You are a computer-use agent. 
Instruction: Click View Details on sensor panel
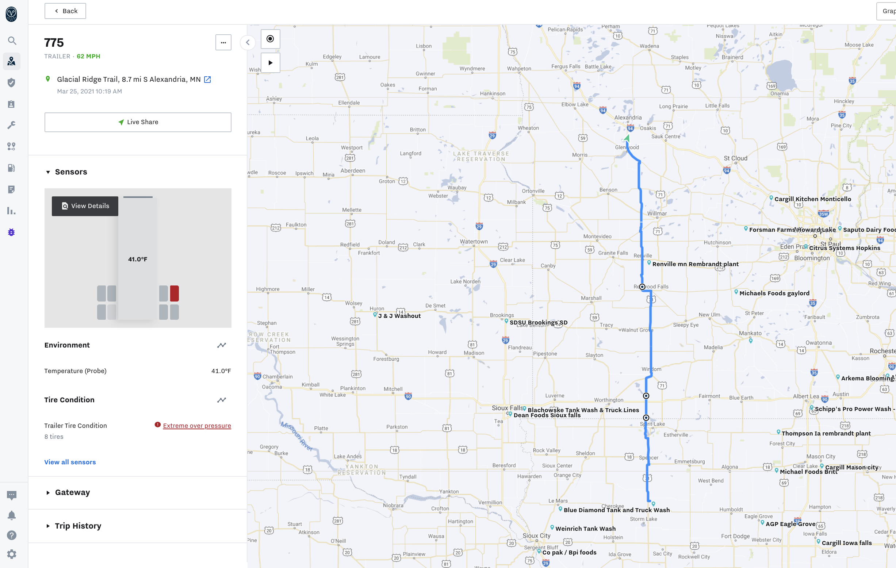(x=85, y=206)
